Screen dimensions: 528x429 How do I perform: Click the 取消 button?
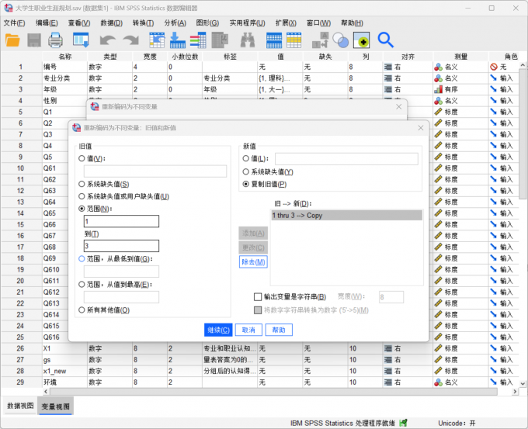coord(248,330)
